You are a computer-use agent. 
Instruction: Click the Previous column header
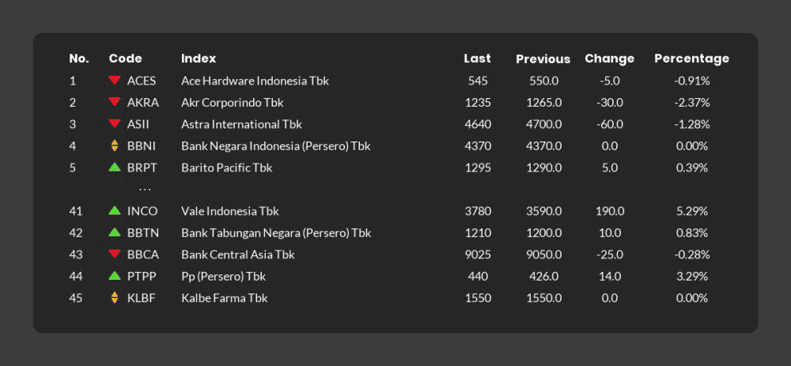[x=543, y=59]
